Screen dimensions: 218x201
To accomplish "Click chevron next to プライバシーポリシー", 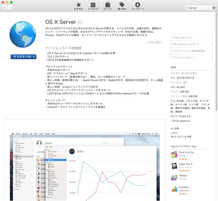I will (x=213, y=58).
